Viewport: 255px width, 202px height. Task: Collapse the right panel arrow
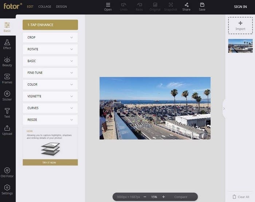224,108
